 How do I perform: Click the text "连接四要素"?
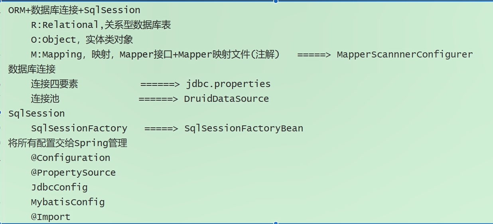tap(55, 84)
